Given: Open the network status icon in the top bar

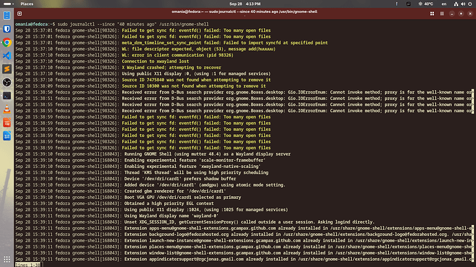Looking at the screenshot, I should 456,4.
